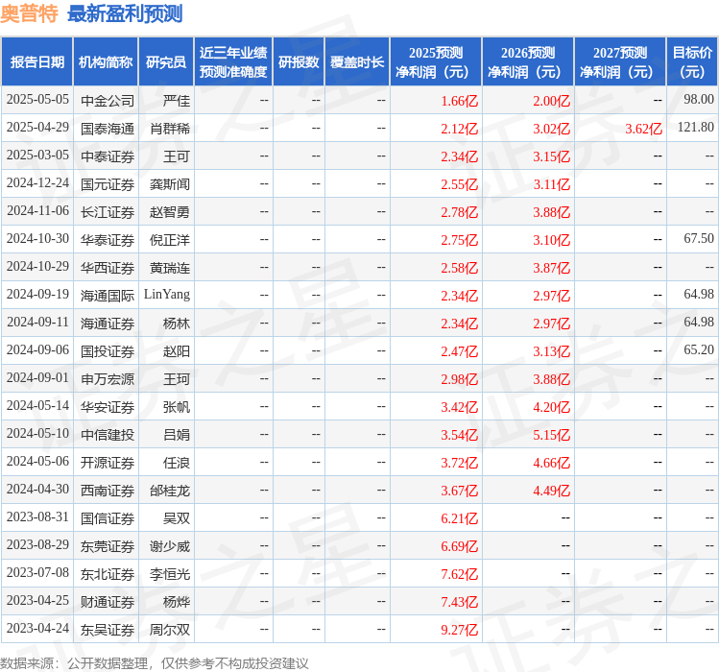This screenshot has width=719, height=672.
Task: Click the 3.62亿 2027 forecast value
Action: pyautogui.click(x=643, y=129)
